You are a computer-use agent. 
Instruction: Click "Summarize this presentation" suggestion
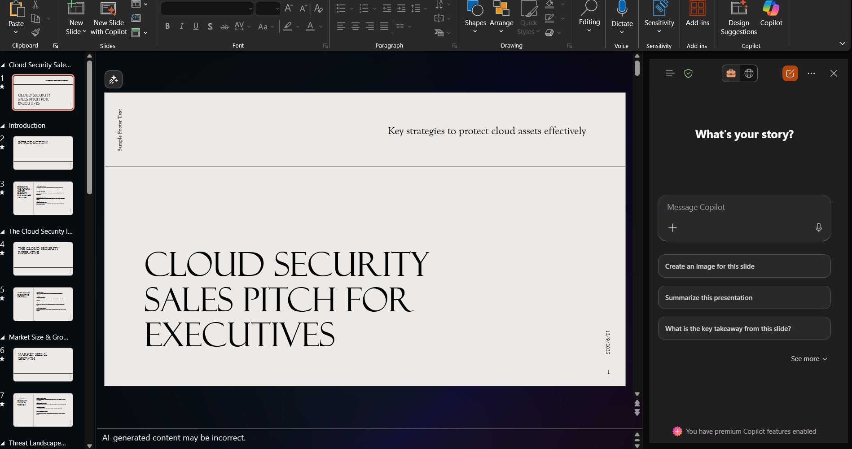(x=744, y=298)
